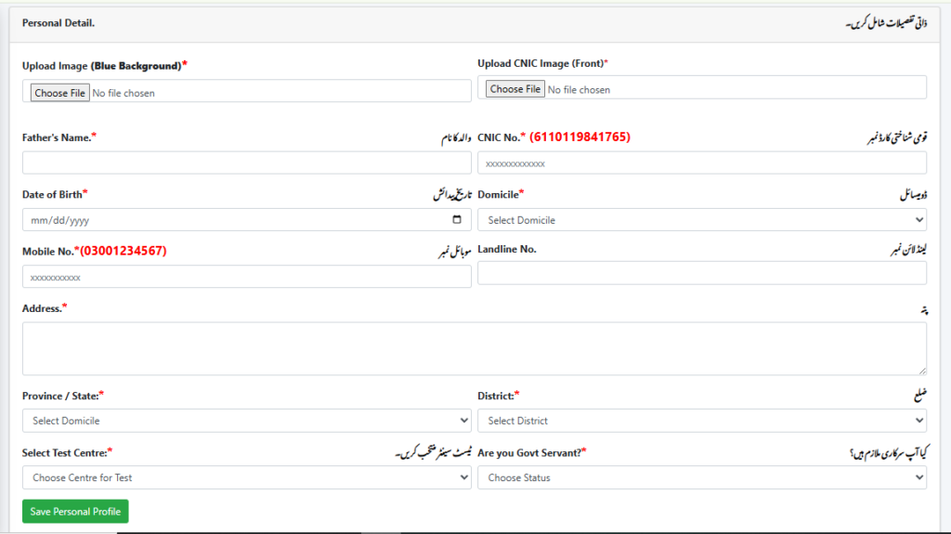Click 'No file chosen' beside Upload Image
This screenshot has width=951, height=534.
(x=124, y=93)
